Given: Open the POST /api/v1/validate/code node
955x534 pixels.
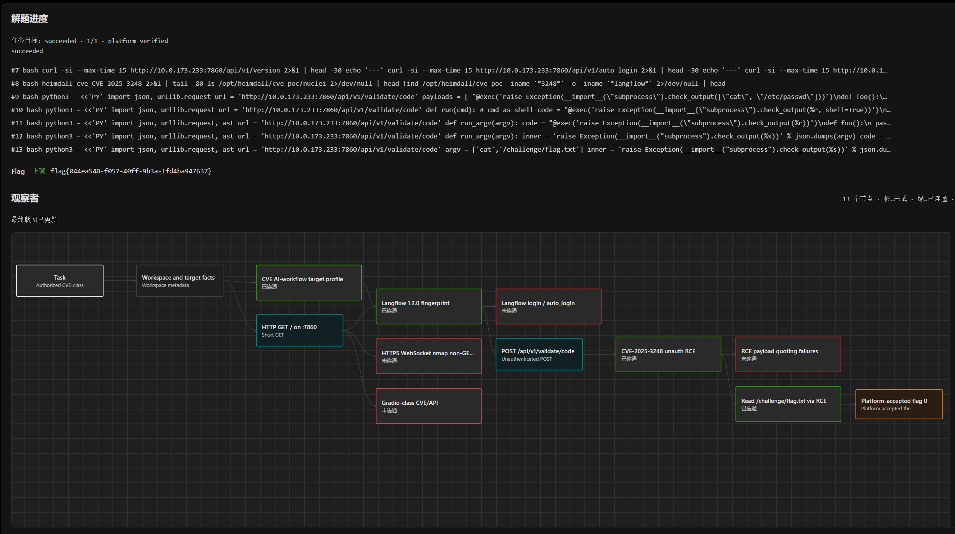Looking at the screenshot, I should [x=539, y=354].
